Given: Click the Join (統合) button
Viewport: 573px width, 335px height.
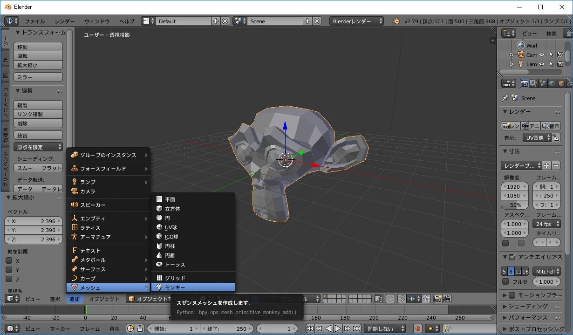Looking at the screenshot, I should pyautogui.click(x=38, y=136).
